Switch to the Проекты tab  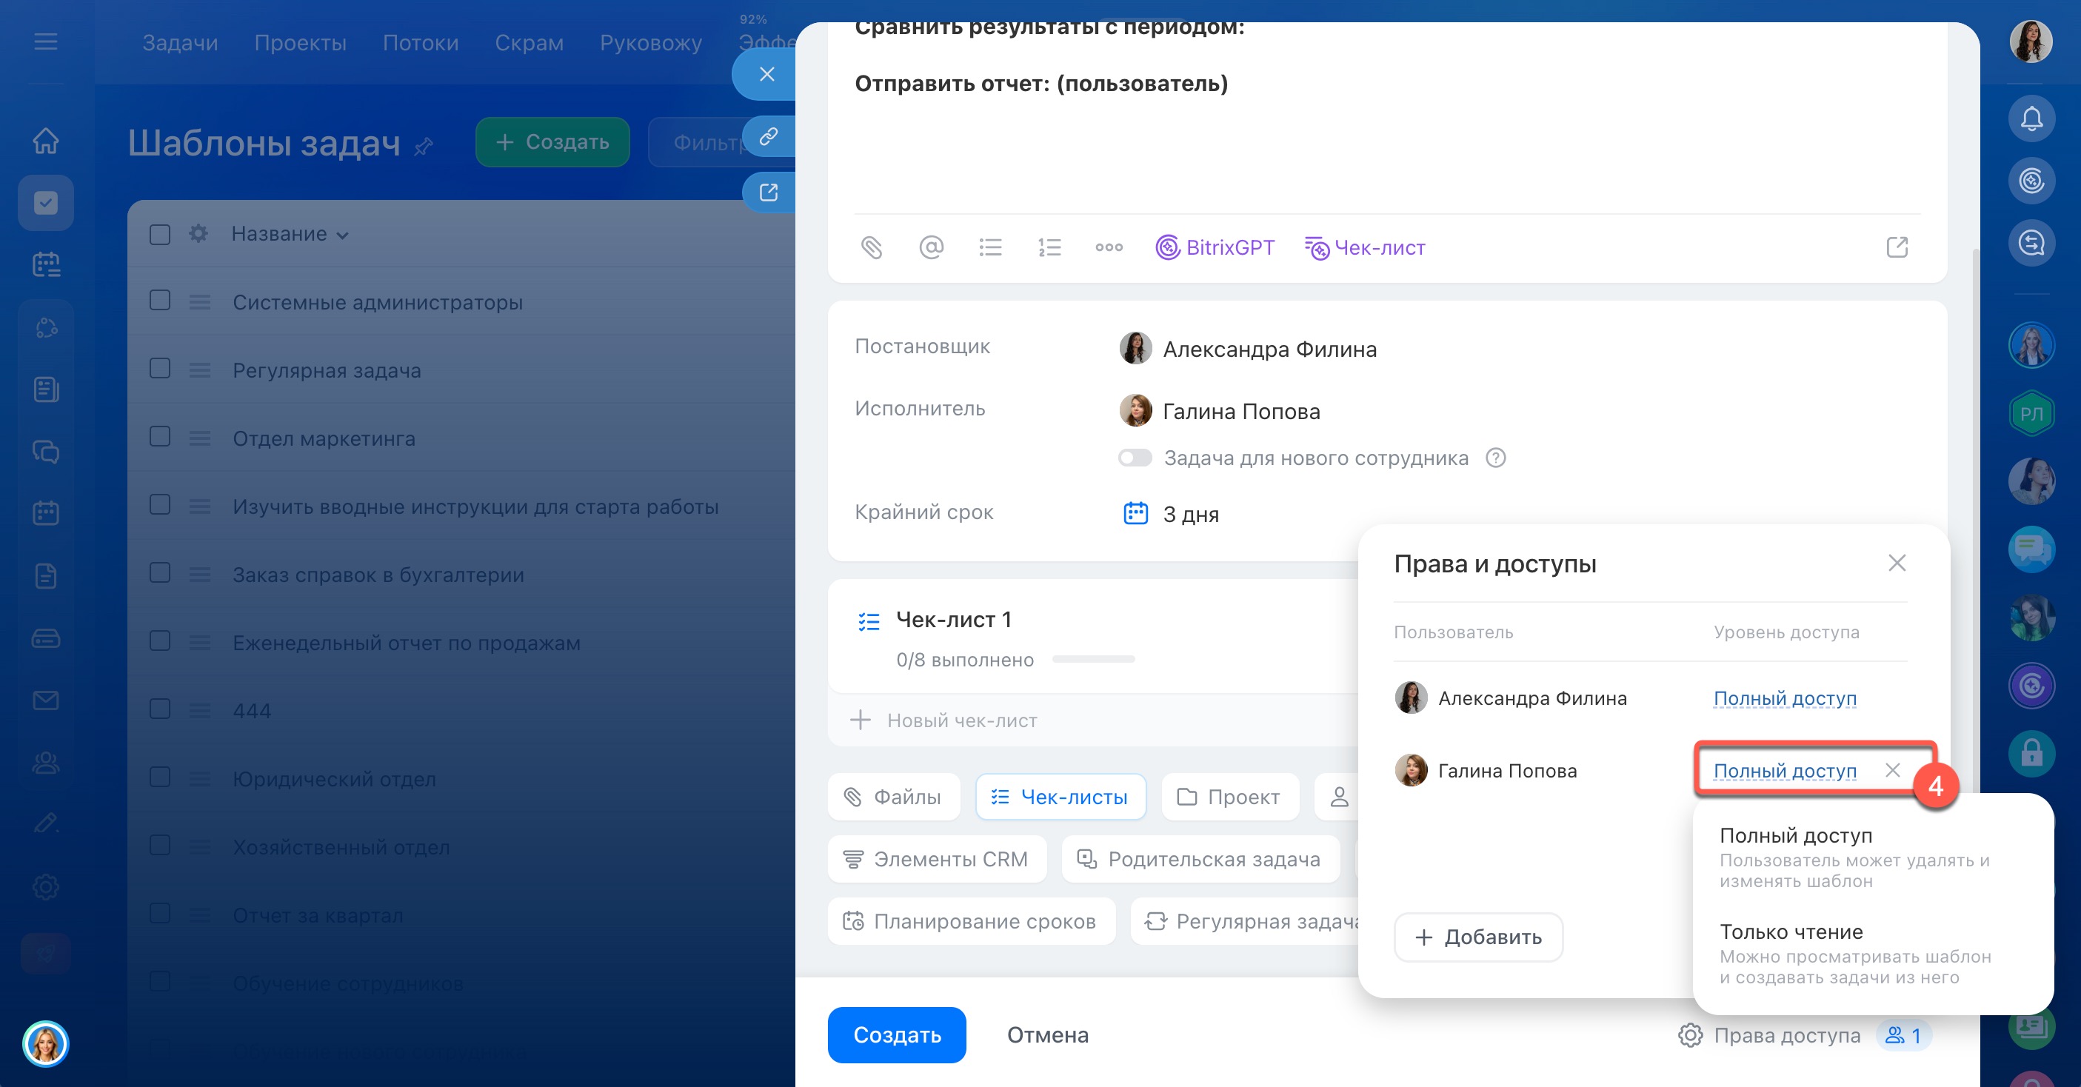pos(300,42)
